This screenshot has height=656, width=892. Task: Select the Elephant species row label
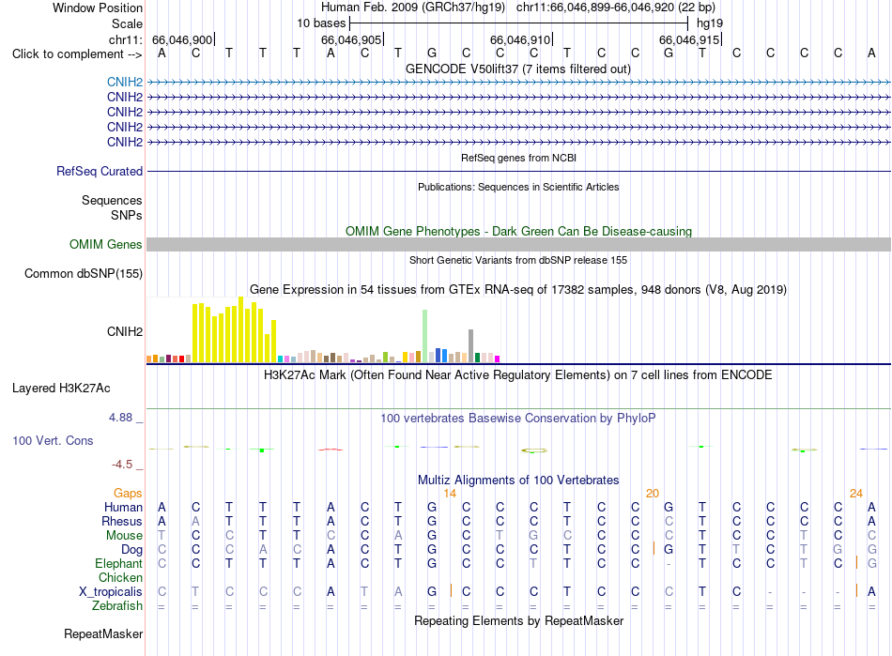(119, 563)
